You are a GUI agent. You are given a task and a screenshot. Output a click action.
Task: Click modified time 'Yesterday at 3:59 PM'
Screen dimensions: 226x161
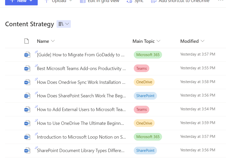coord(198,123)
